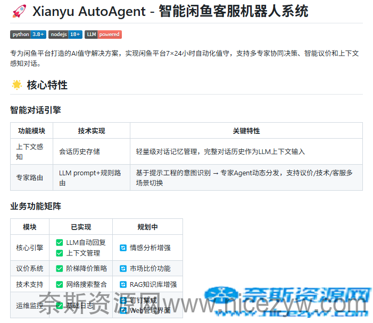Click the 技术支持 row label
The image size is (373, 323).
pos(30,284)
